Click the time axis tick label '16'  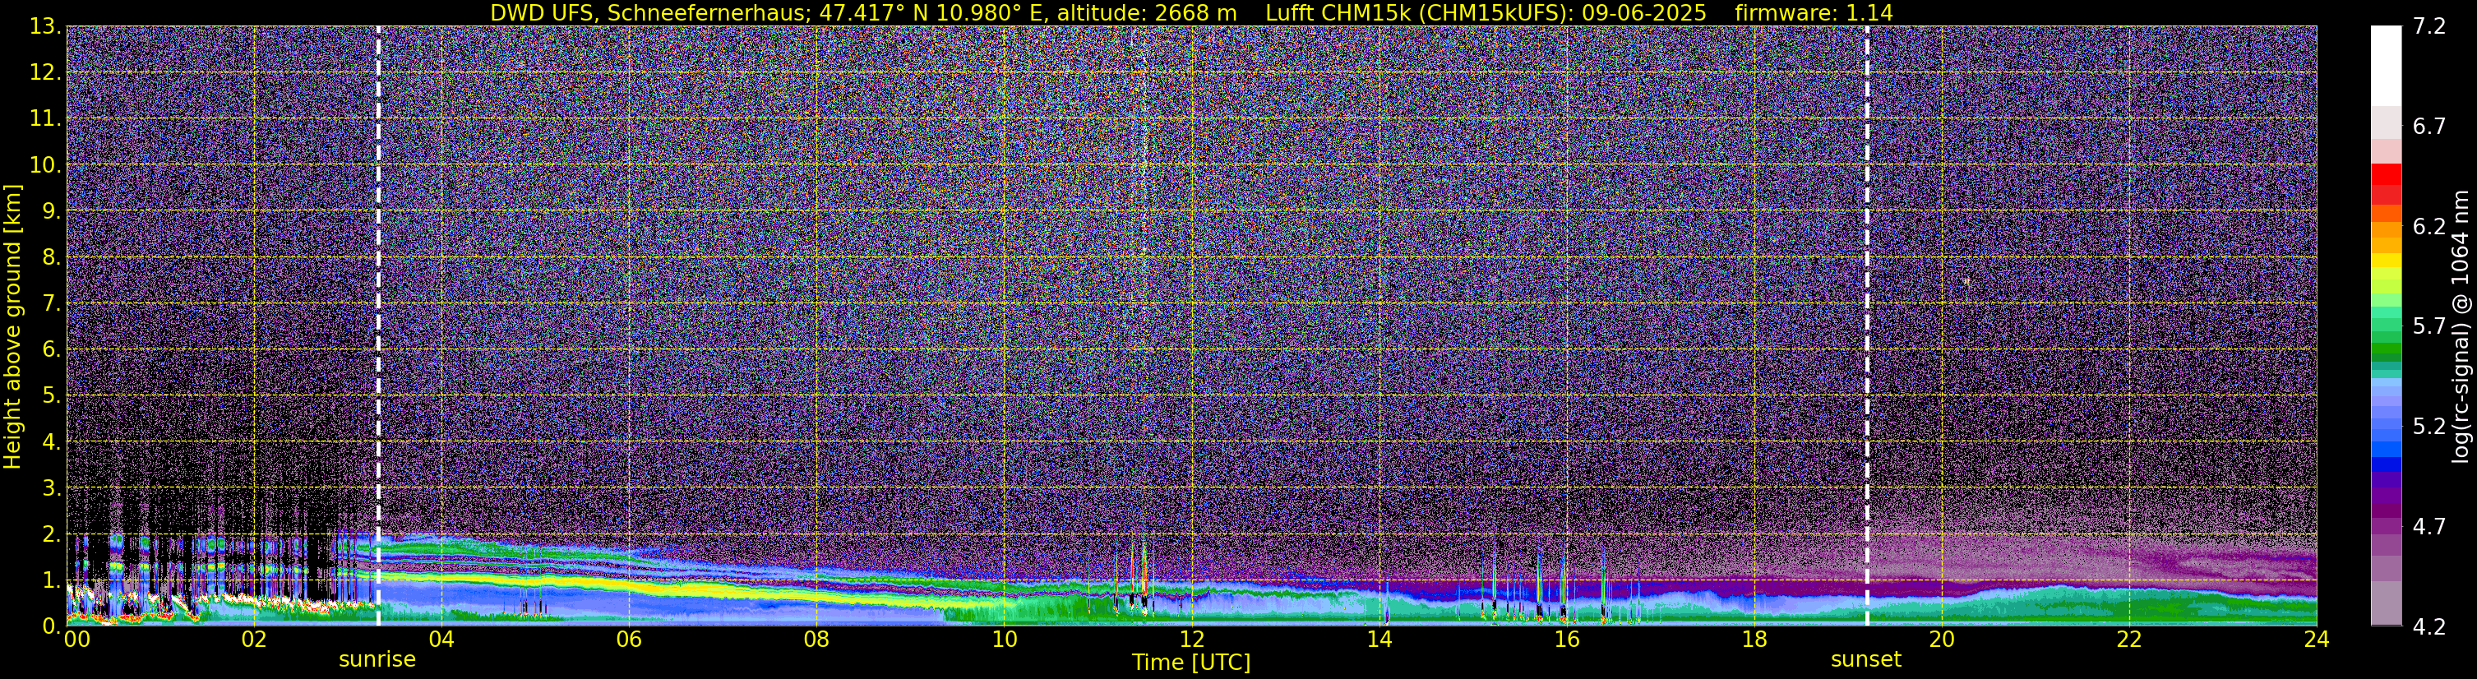coord(1566,640)
